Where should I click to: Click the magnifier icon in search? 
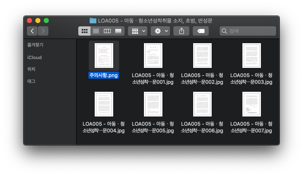click(224, 31)
